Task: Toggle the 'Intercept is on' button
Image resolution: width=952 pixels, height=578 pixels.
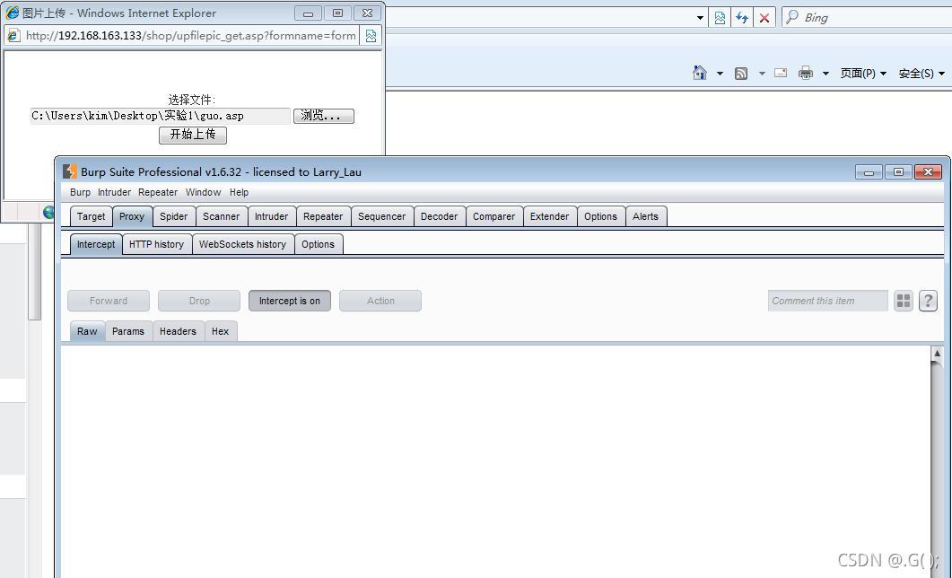Action: click(x=290, y=301)
